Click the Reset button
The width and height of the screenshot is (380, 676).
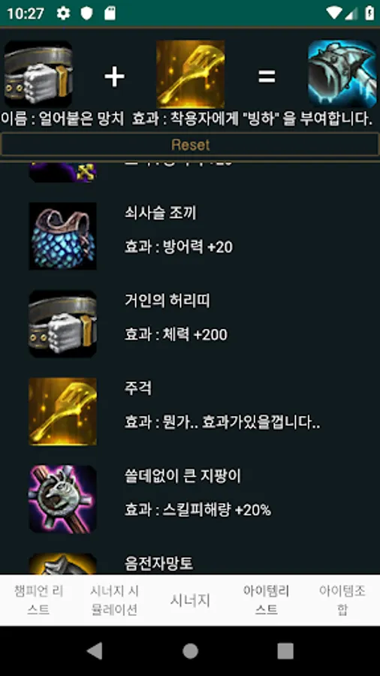(190, 144)
